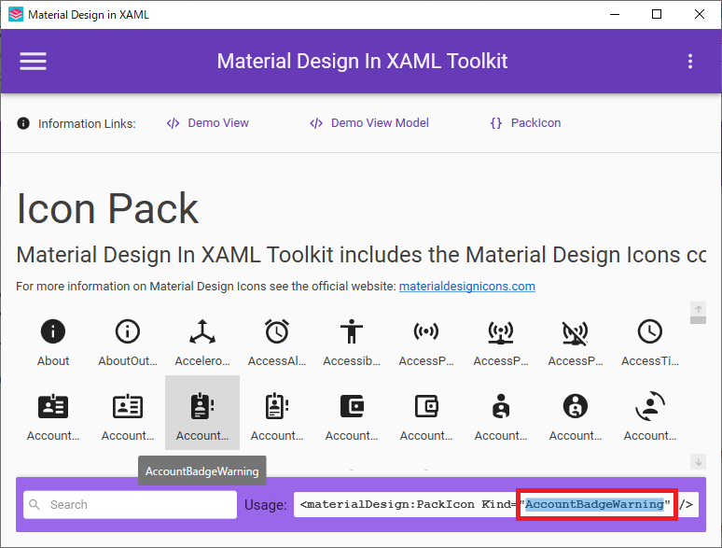Open the hamburger navigation menu
722x548 pixels.
34,62
